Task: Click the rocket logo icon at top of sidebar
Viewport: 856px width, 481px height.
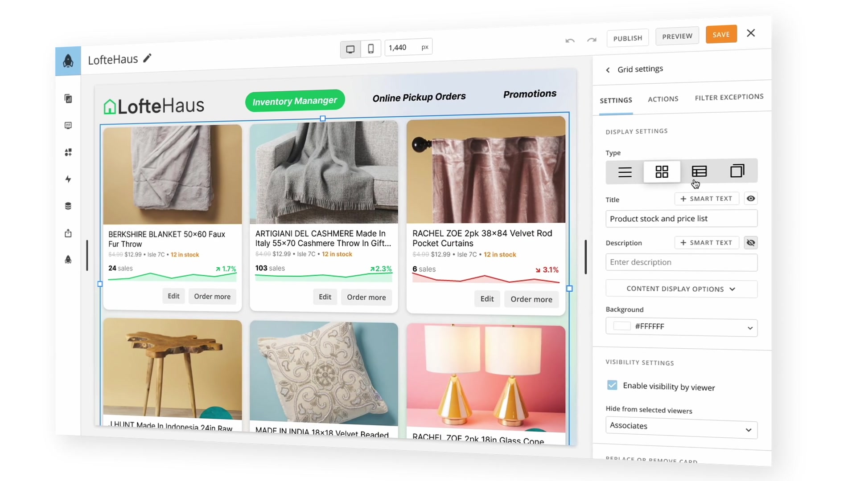Action: point(68,61)
